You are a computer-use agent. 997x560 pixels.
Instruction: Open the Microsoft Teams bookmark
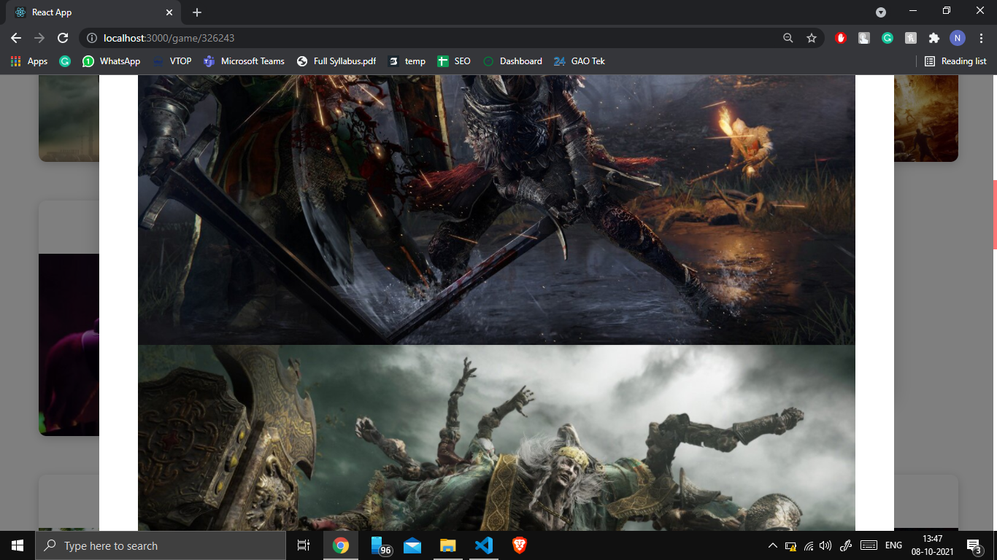point(245,61)
